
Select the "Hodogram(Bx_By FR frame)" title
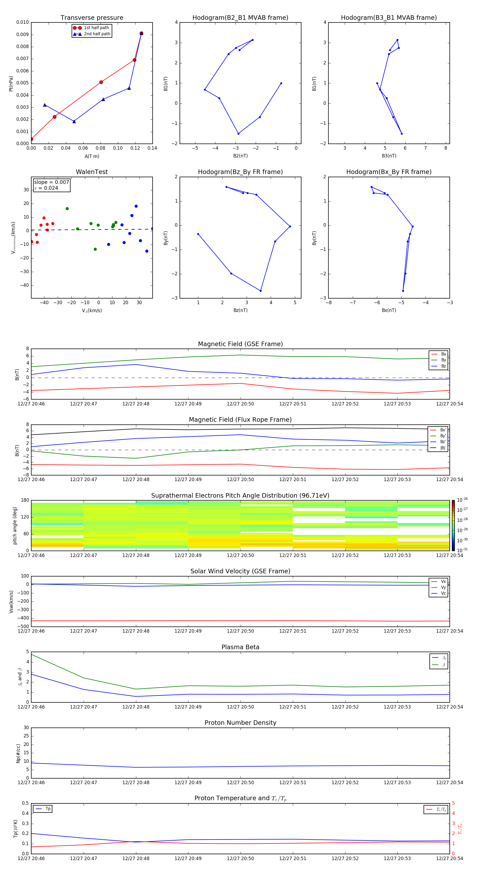[389, 172]
